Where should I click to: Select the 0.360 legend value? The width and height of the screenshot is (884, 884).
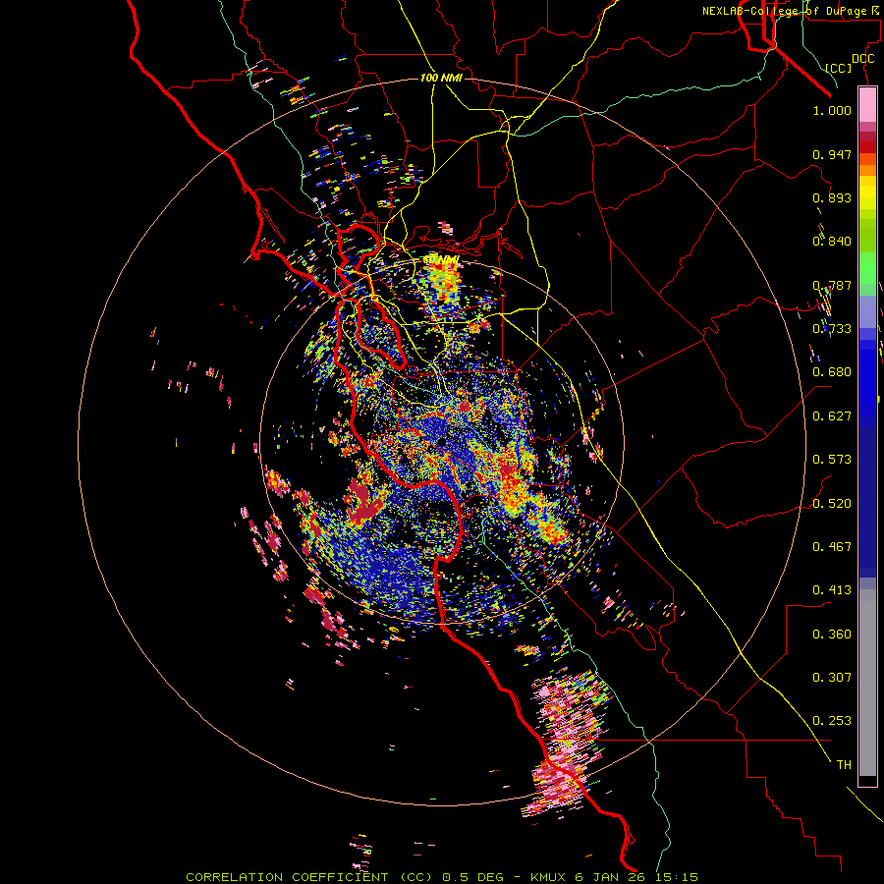coord(832,635)
